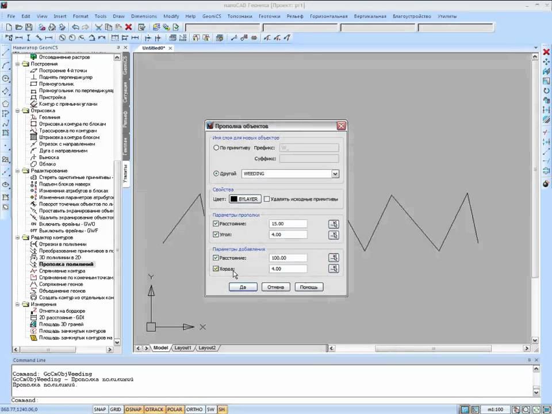Click the BYLAYER color swatch button
The width and height of the screenshot is (552, 414).
point(245,199)
